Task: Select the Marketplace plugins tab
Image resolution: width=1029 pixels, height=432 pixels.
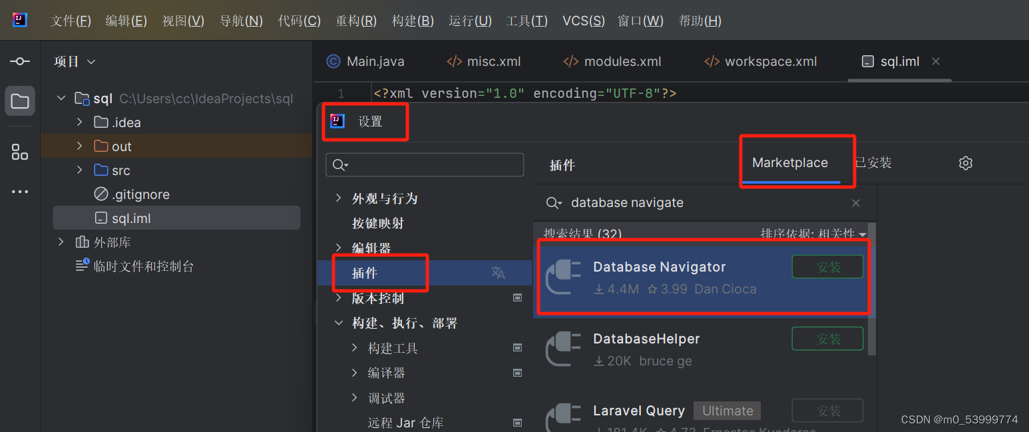Action: point(790,163)
